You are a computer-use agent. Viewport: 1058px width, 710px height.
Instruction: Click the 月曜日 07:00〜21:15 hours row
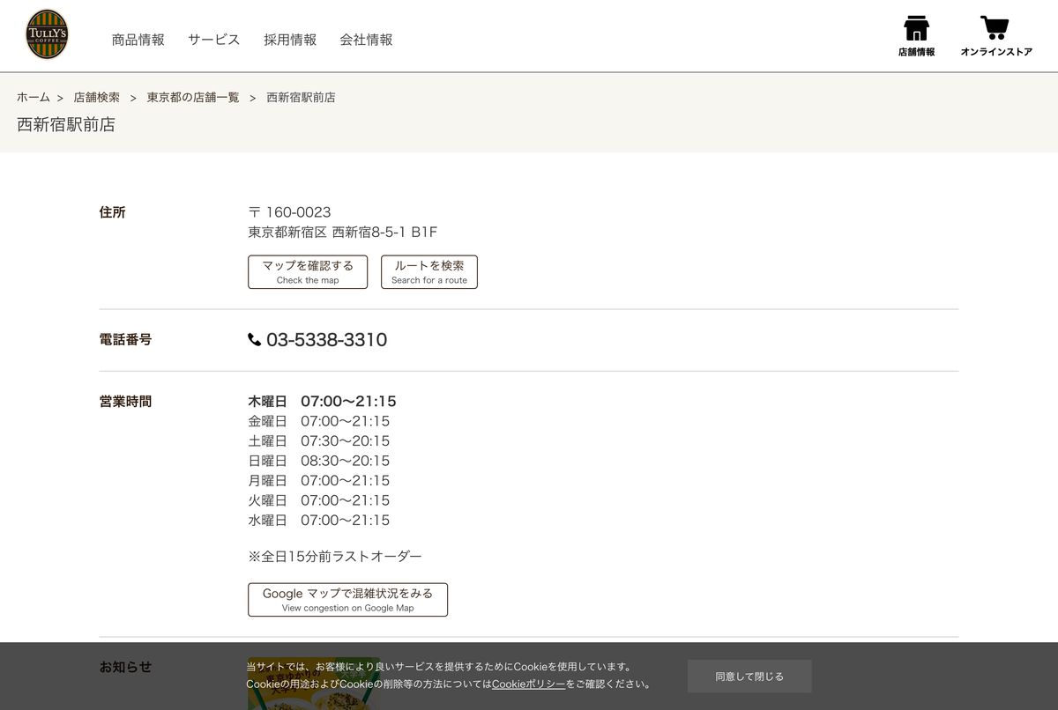click(319, 481)
